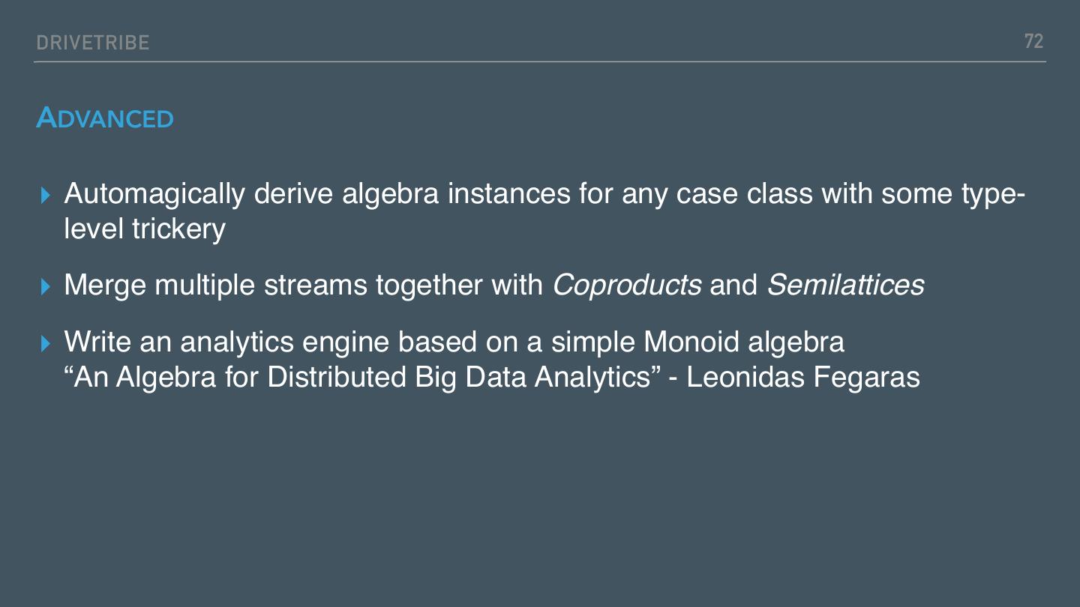The image size is (1080, 607).
Task: Click the bullet arrow beside "Merge multiple streams"
Action: 46,286
